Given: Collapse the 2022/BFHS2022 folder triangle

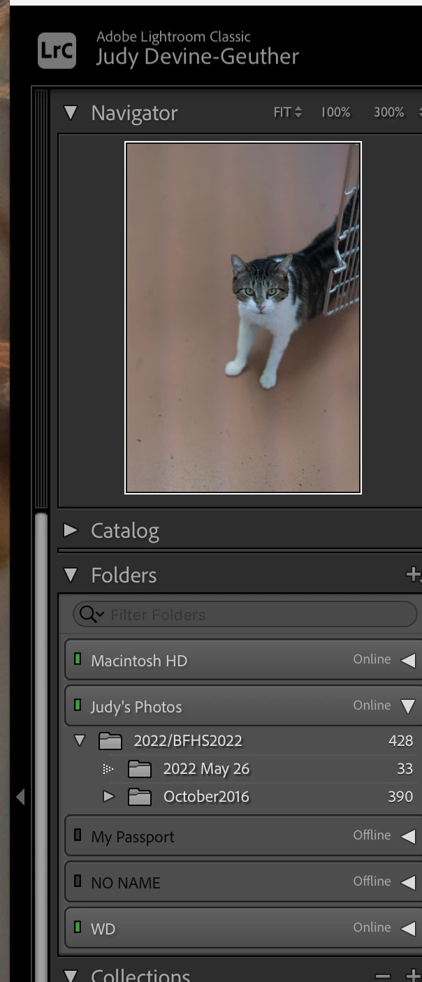Looking at the screenshot, I should [80, 740].
